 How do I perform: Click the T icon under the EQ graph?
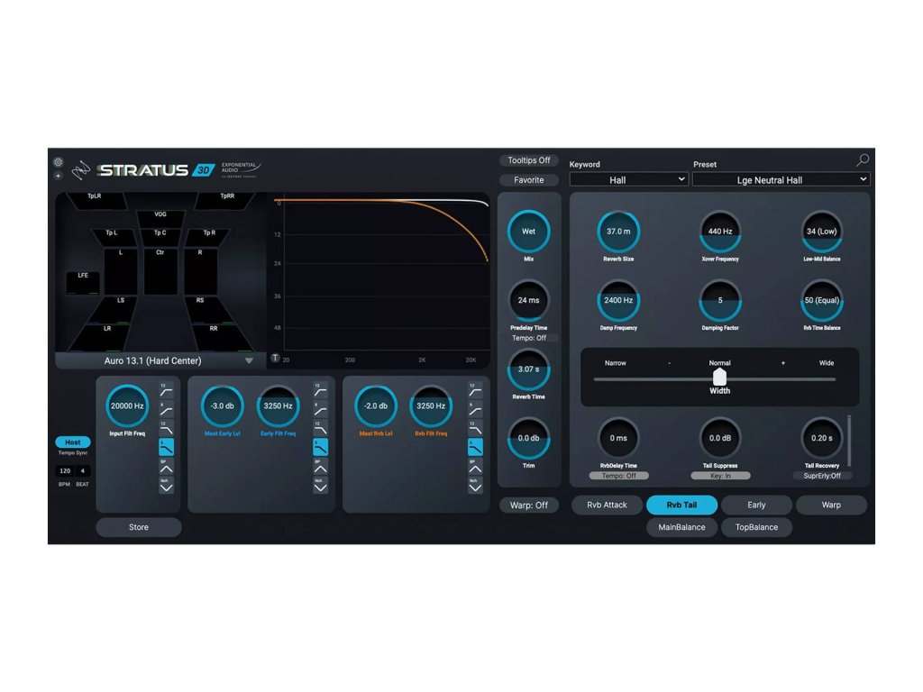pyautogui.click(x=275, y=358)
